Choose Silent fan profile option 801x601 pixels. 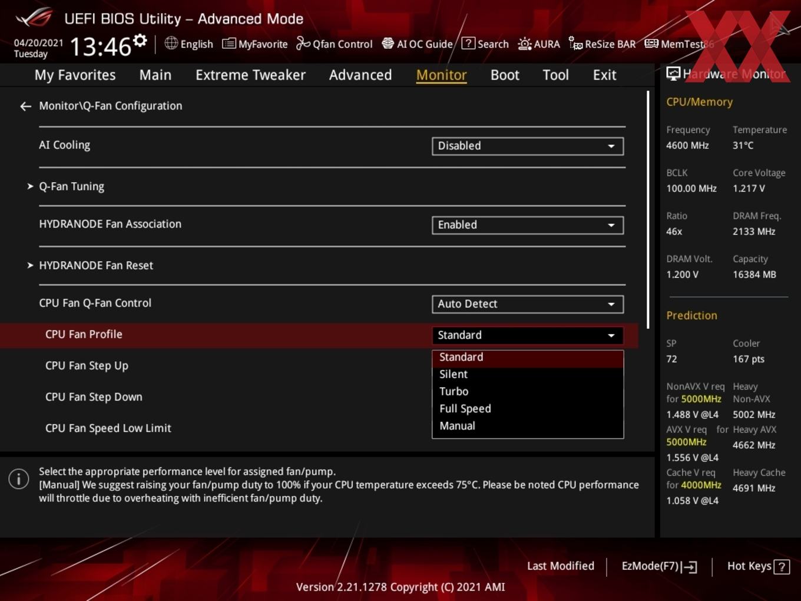click(528, 374)
